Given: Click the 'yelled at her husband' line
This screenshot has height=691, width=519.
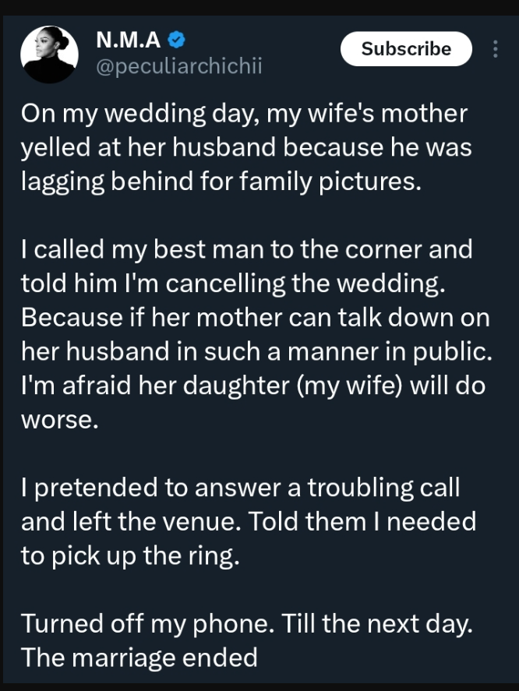Looking at the screenshot, I should (x=246, y=147).
